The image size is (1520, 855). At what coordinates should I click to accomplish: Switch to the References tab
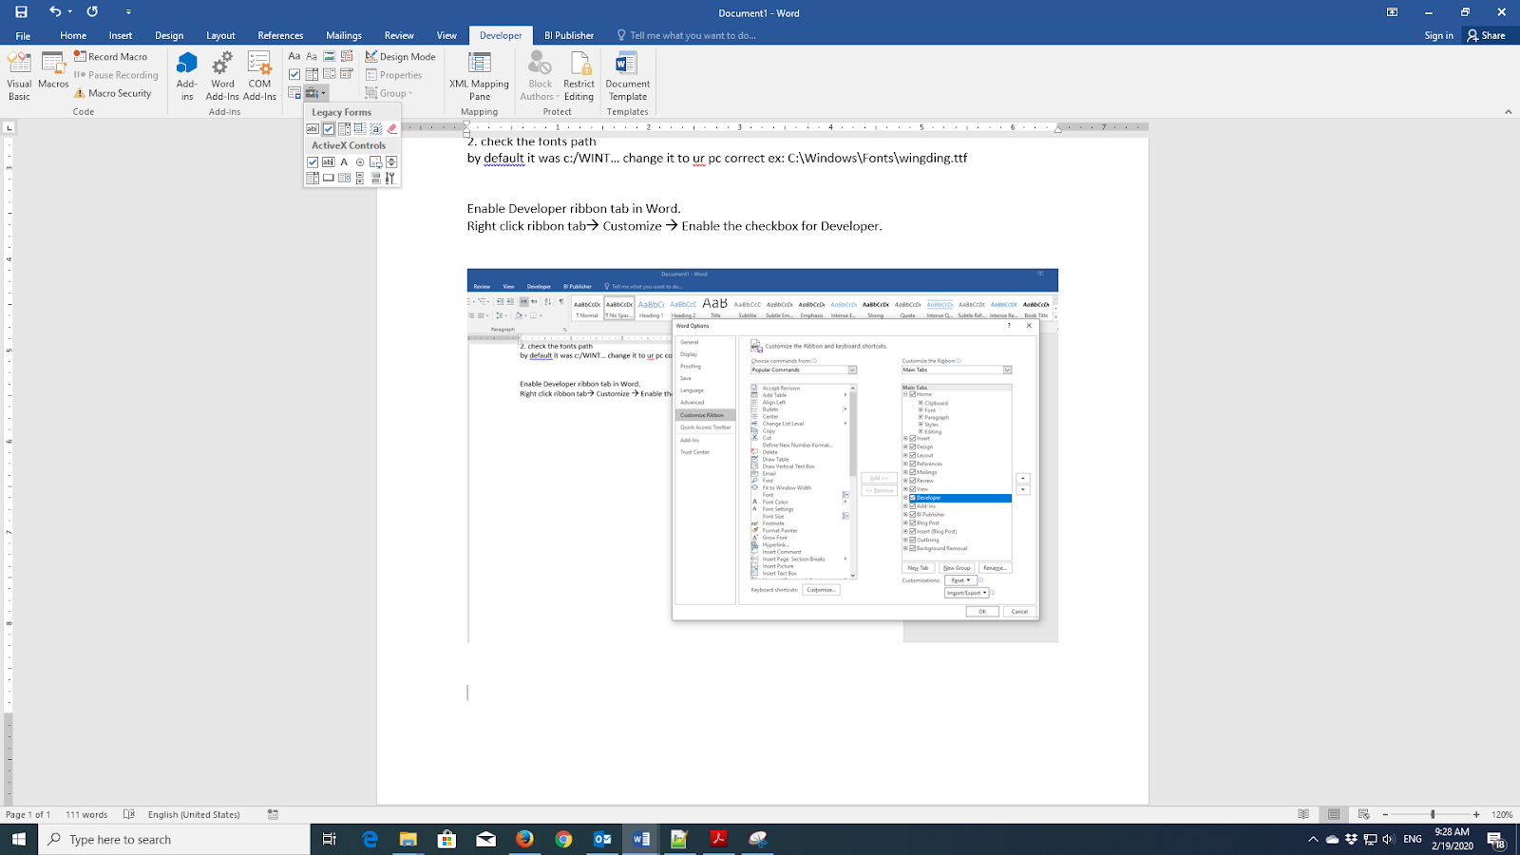[280, 35]
